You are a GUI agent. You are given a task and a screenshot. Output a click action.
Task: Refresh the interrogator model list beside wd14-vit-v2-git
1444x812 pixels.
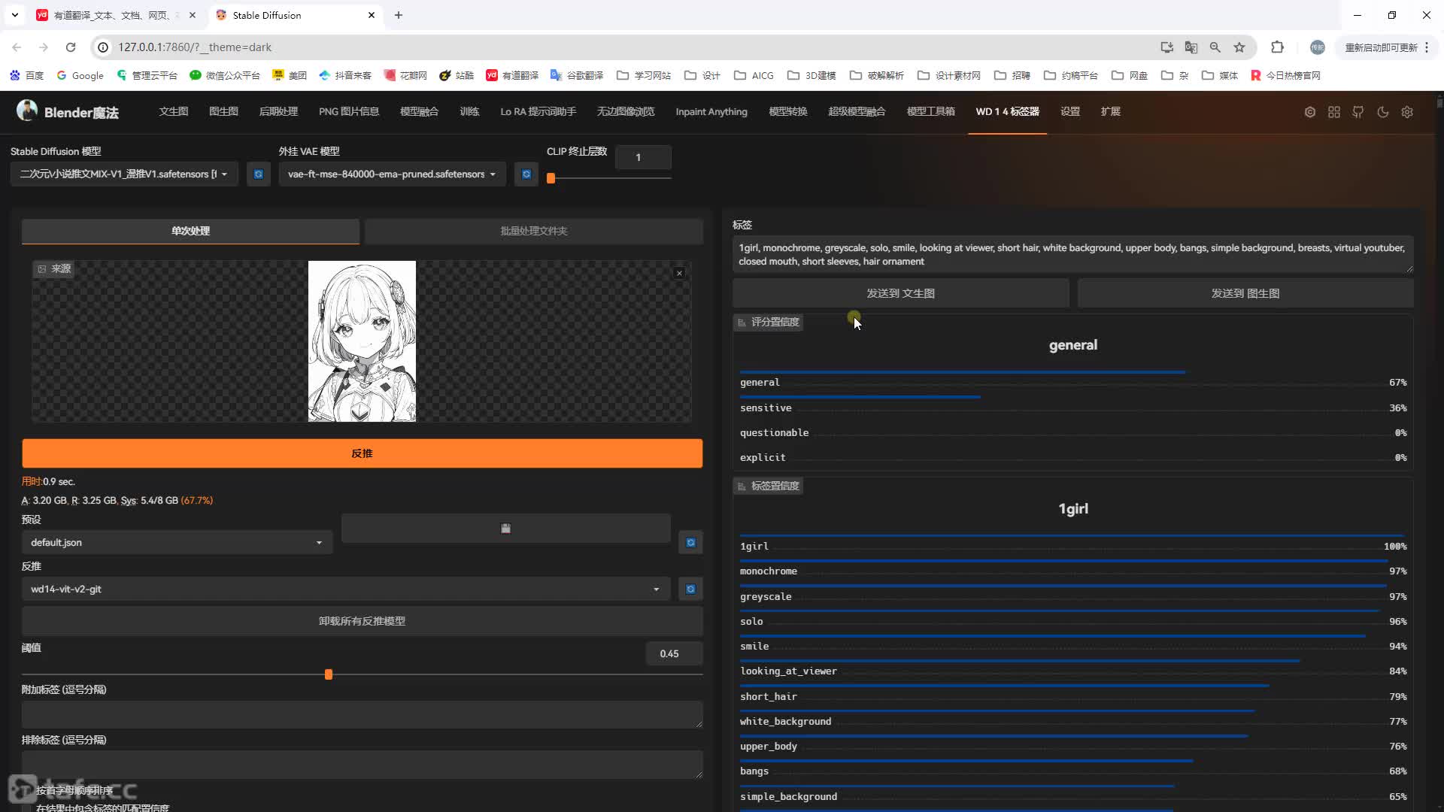pos(690,589)
